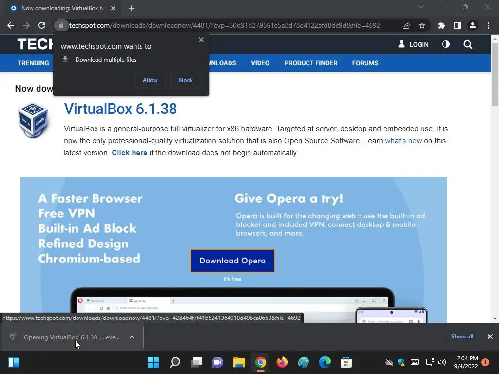The image size is (499, 374).
Task: Open the VirtualBox exe download item
Action: click(67, 337)
